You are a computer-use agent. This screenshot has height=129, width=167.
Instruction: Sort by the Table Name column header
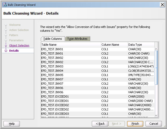pyautogui.click(x=71, y=45)
